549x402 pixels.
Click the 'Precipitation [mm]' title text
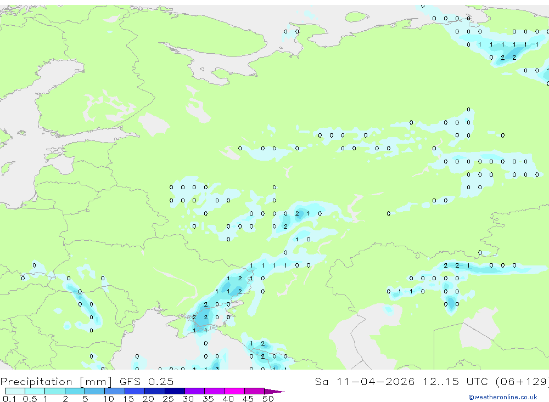[56, 382]
